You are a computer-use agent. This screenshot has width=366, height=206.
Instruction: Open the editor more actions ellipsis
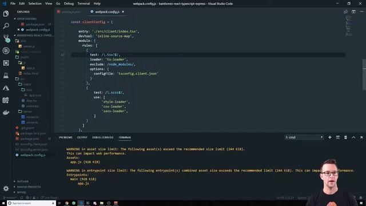tap(361, 11)
